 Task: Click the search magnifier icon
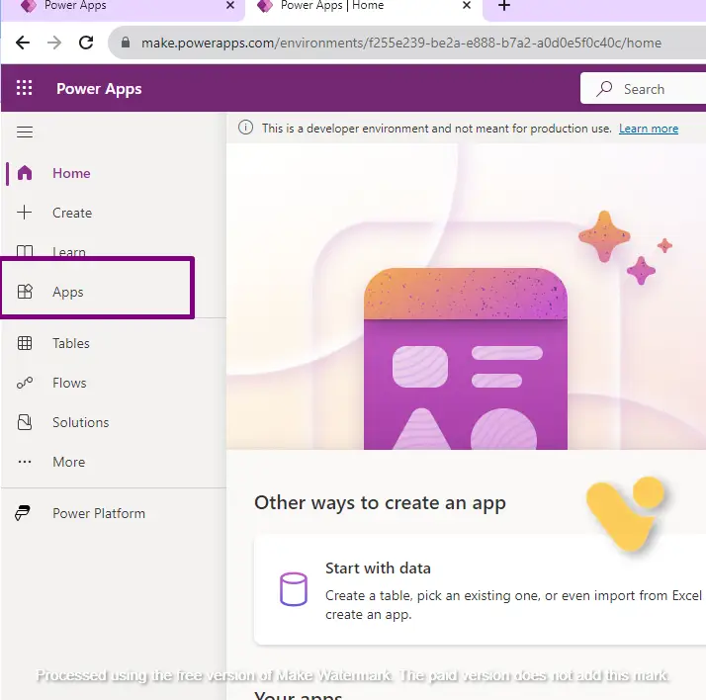(x=604, y=89)
